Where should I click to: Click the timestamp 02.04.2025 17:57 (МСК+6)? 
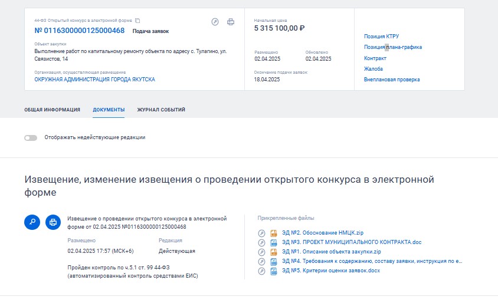(x=100, y=251)
